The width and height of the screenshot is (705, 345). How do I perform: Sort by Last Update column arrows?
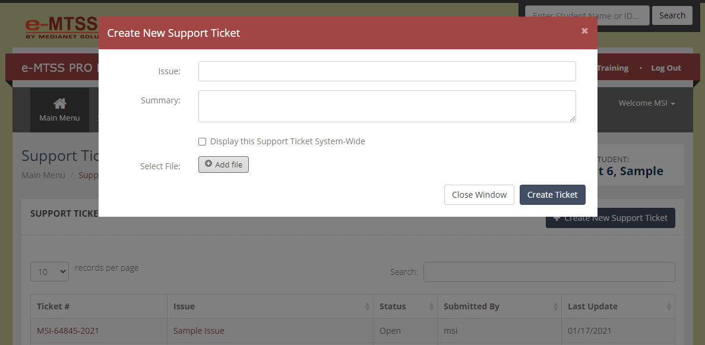(x=669, y=307)
